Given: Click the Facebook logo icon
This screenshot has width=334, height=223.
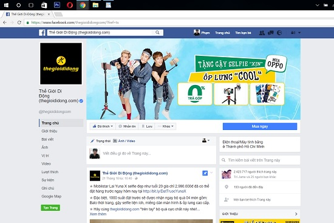Looking at the screenshot, I should tap(42, 33).
